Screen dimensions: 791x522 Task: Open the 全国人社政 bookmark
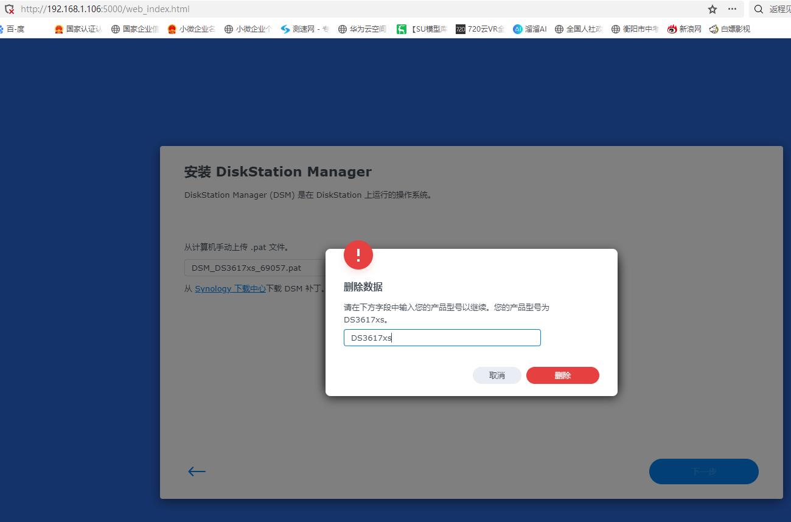579,29
